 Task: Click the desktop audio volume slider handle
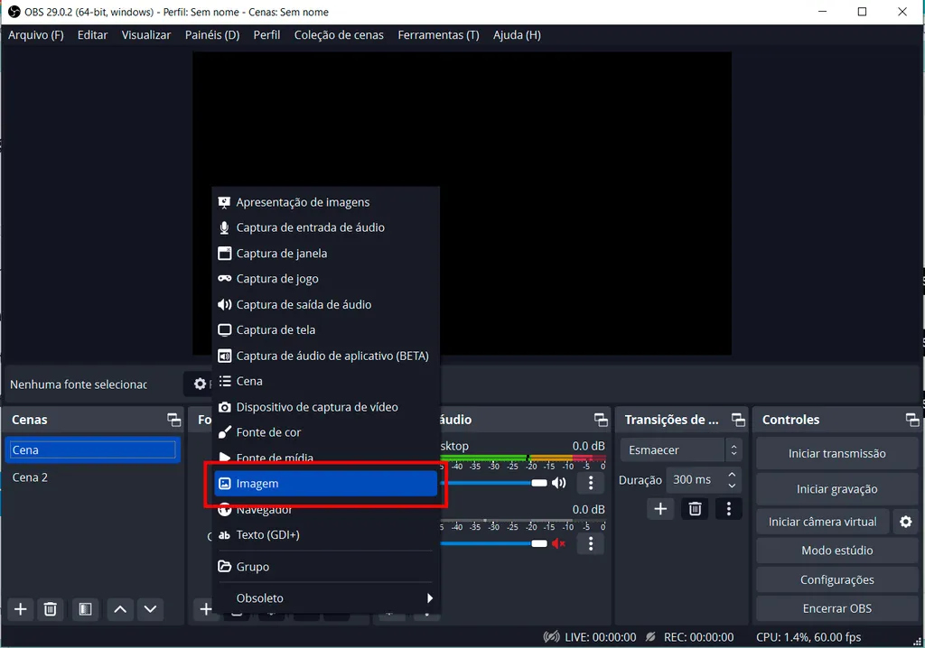point(539,483)
